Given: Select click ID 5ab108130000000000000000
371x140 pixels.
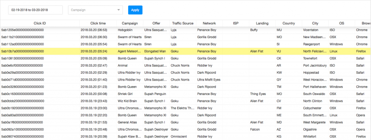Looking at the screenshot, I should pyautogui.click(x=22, y=58).
